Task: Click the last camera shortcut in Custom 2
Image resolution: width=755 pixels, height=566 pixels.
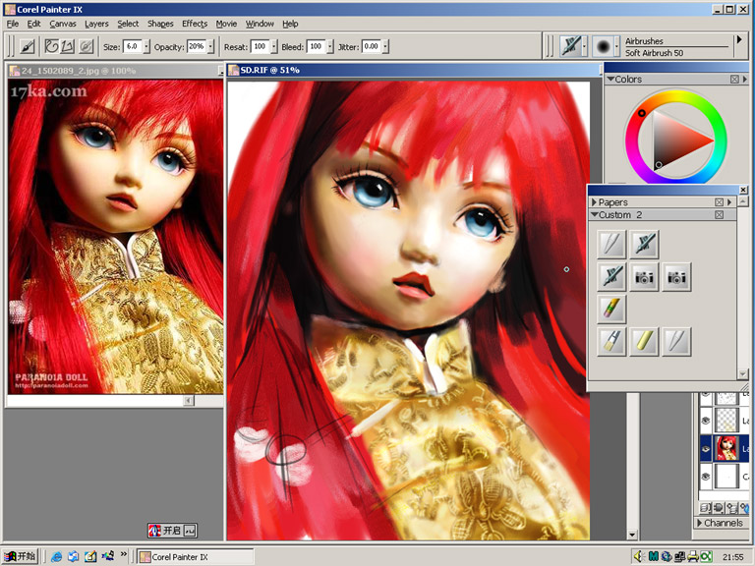Action: pyautogui.click(x=676, y=276)
